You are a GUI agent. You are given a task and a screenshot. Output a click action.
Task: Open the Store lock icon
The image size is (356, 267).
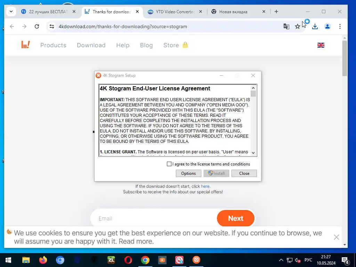point(185,45)
